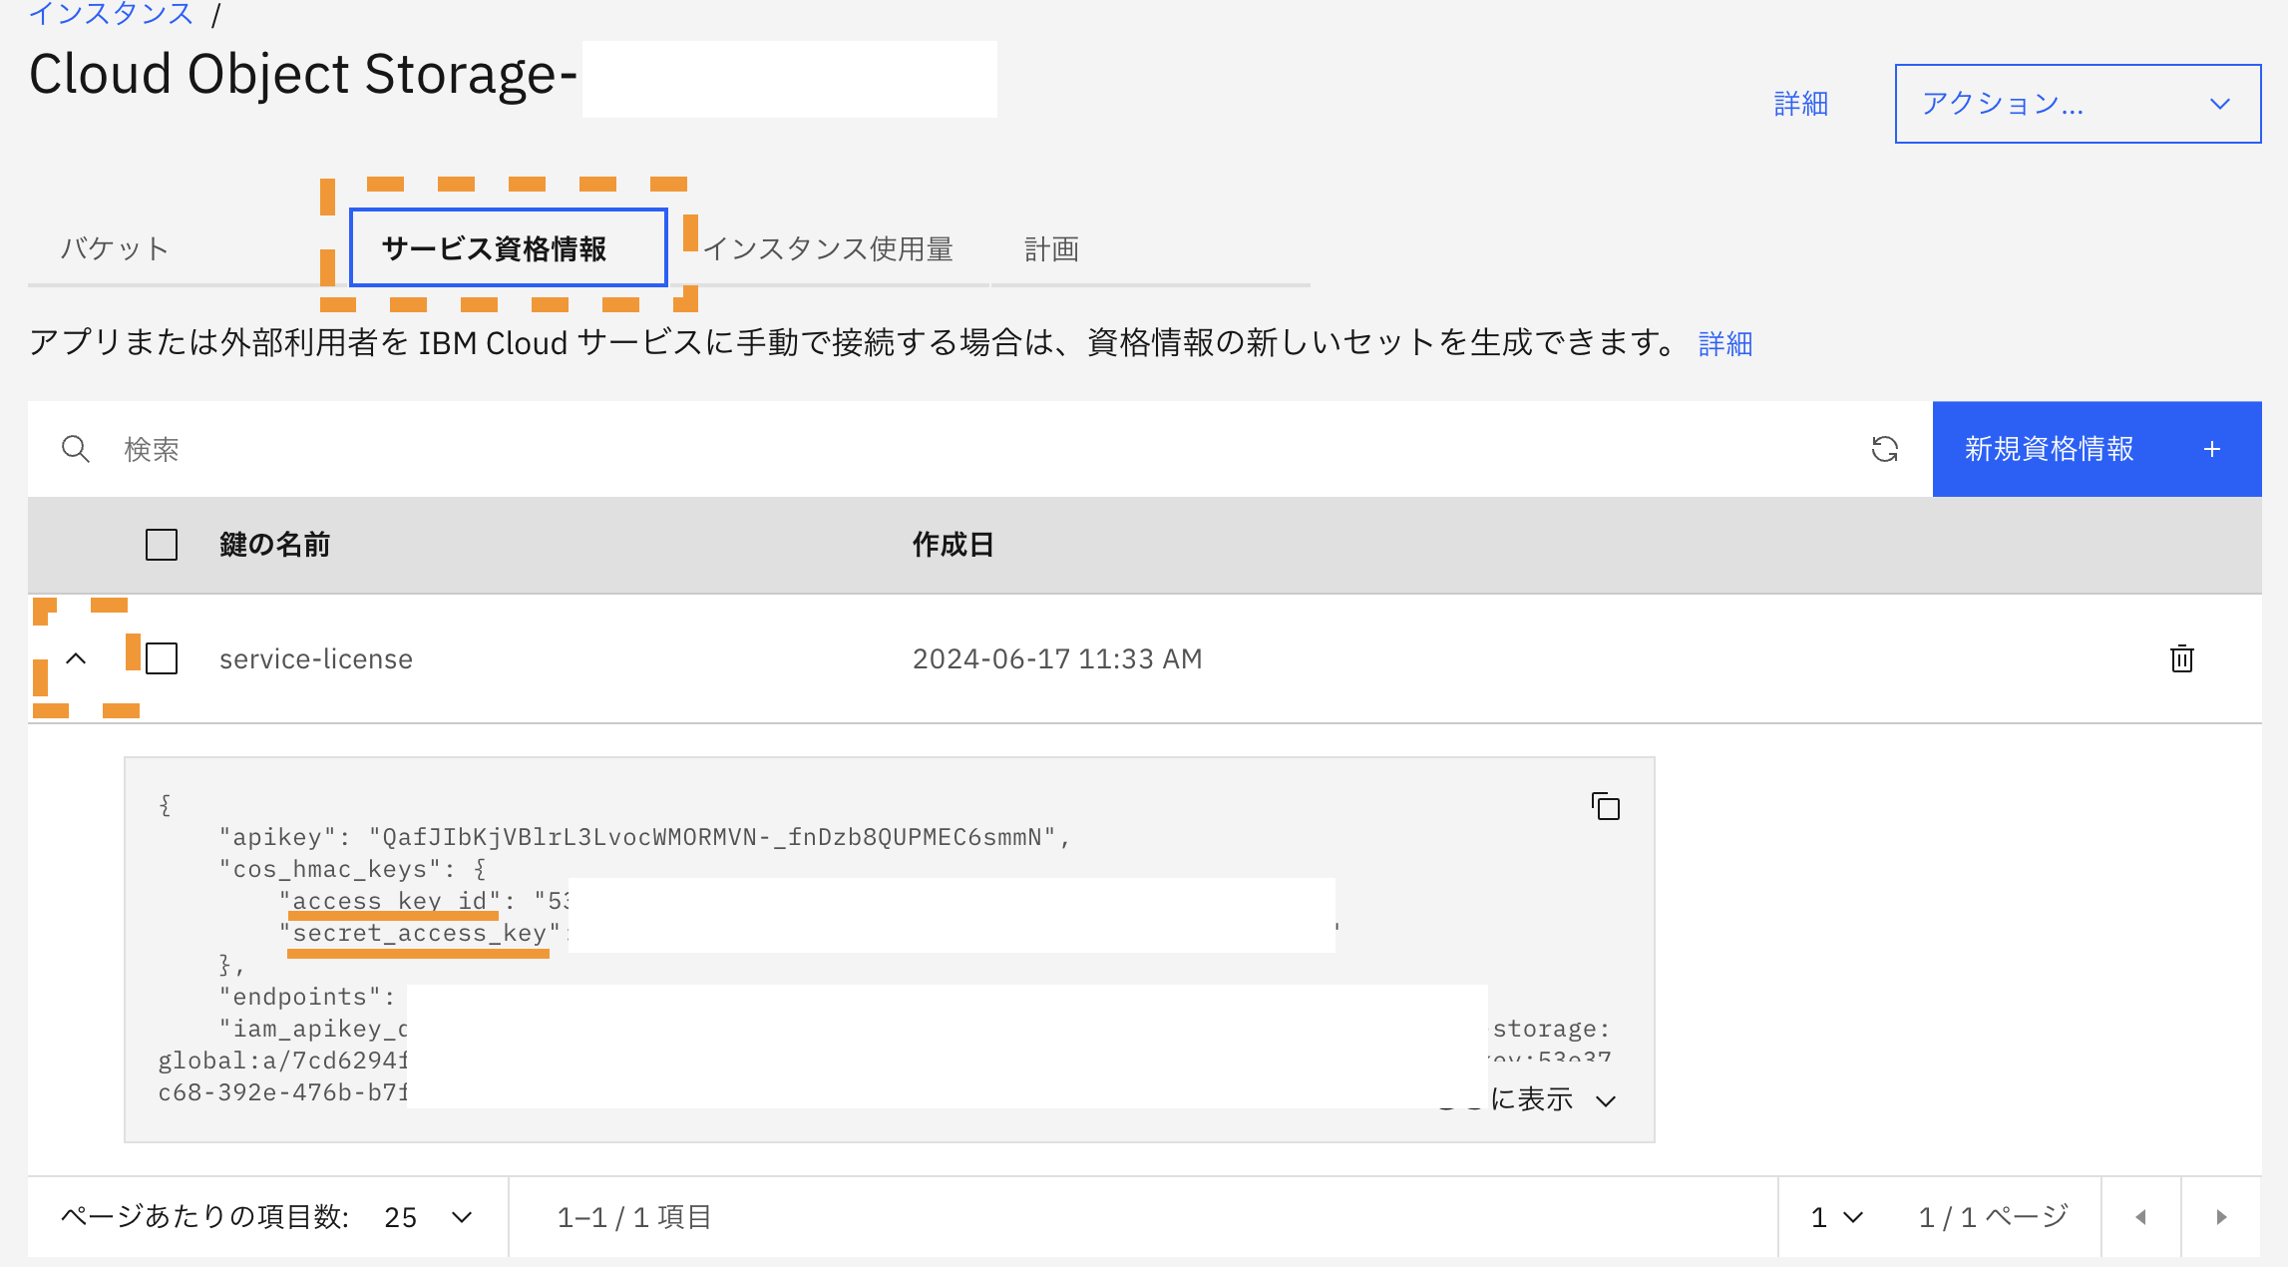This screenshot has width=2288, height=1267.
Task: Copy credentials JSON with copy icon
Action: [x=1606, y=806]
